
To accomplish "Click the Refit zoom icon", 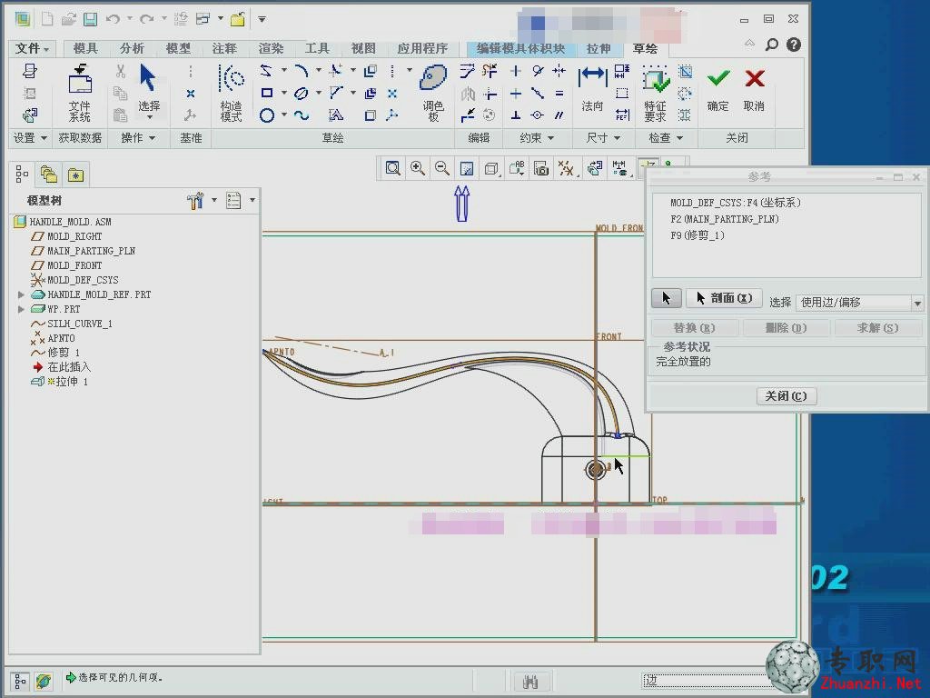I will [392, 168].
